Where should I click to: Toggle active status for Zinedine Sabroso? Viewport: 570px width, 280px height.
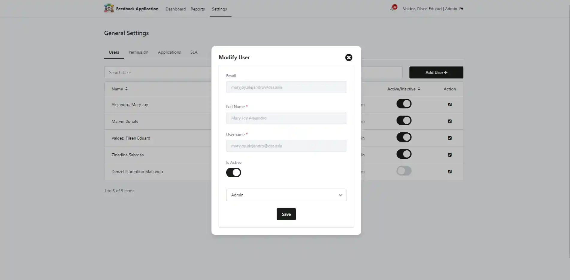coord(404,154)
